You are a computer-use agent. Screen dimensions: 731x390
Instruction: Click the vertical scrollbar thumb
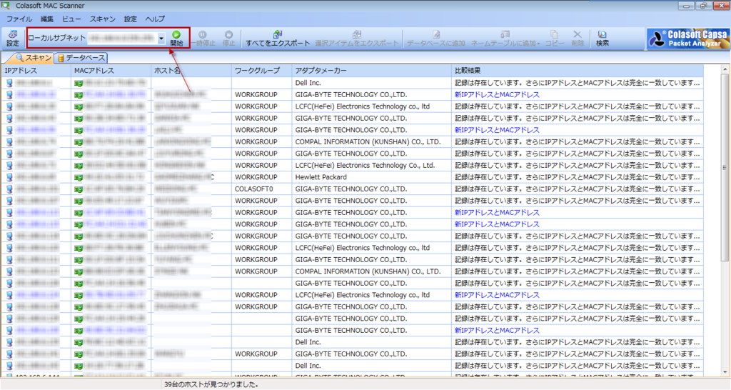pyautogui.click(x=725, y=168)
